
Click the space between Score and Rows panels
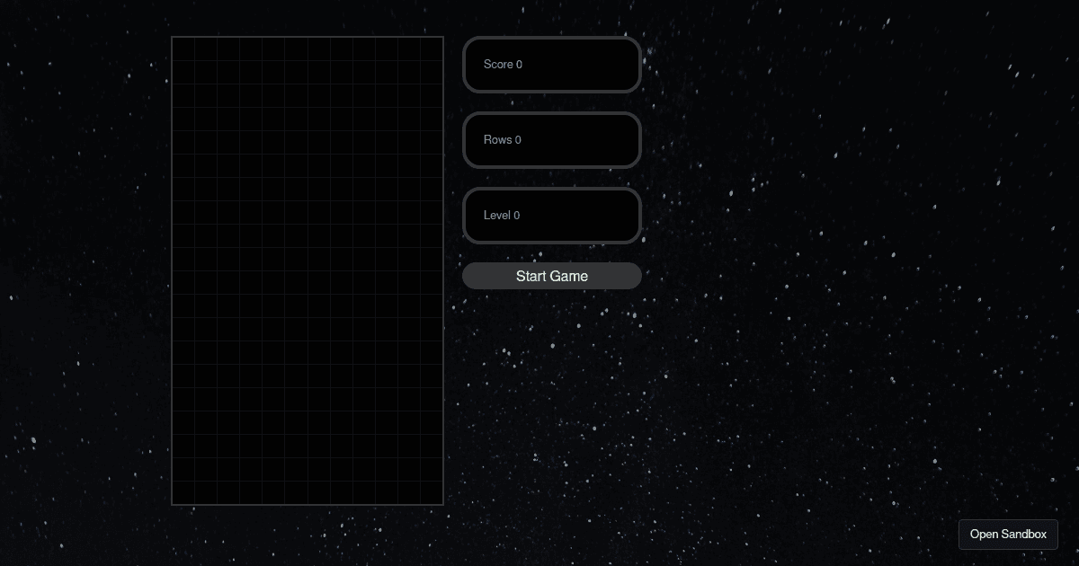coord(552,102)
